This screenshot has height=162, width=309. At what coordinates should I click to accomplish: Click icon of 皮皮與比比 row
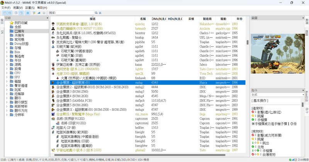click(53, 42)
